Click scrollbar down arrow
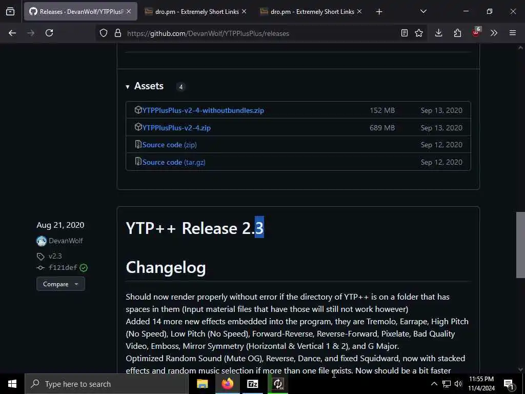The height and width of the screenshot is (394, 525). point(520,369)
